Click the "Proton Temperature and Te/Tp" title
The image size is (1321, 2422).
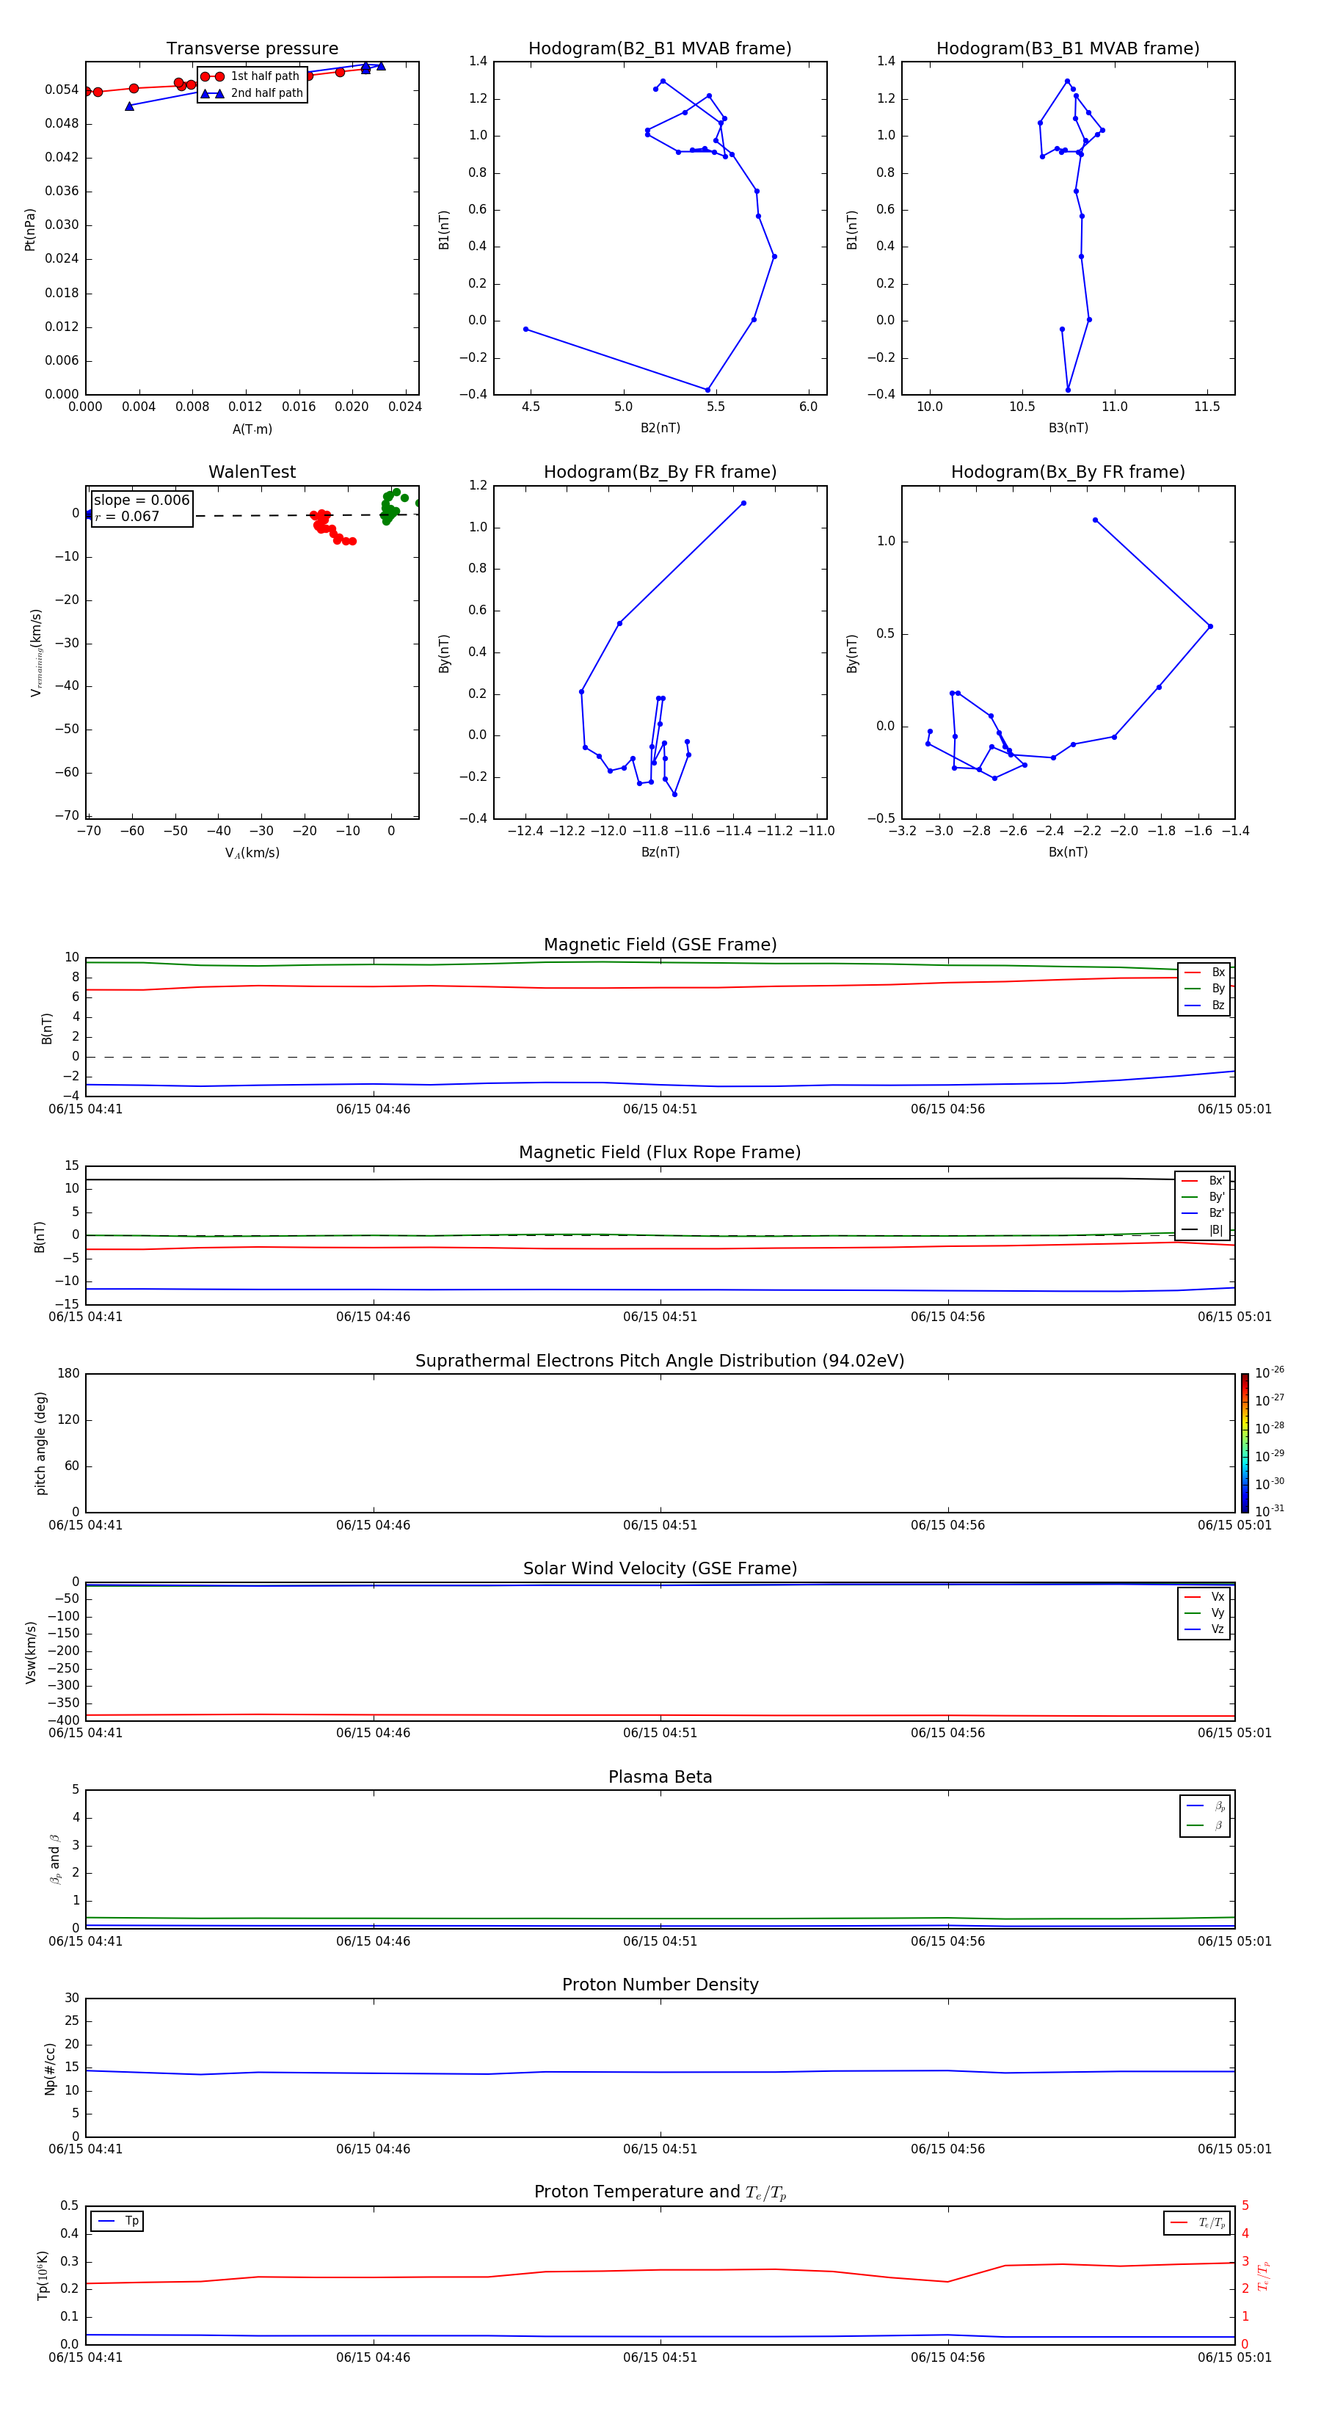(x=660, y=2192)
